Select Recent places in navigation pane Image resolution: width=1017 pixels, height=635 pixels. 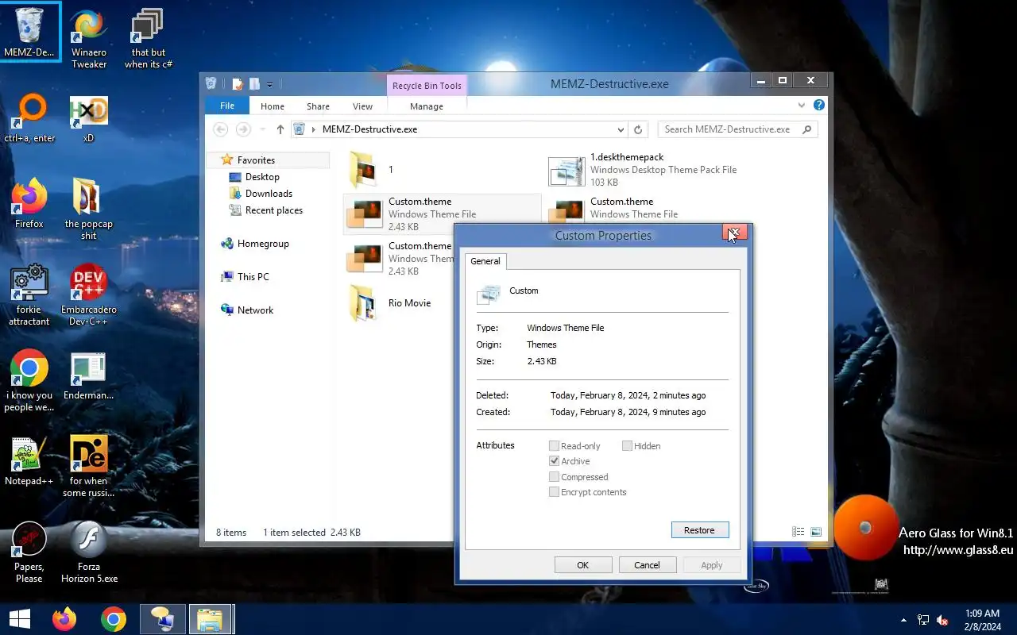coord(273,210)
